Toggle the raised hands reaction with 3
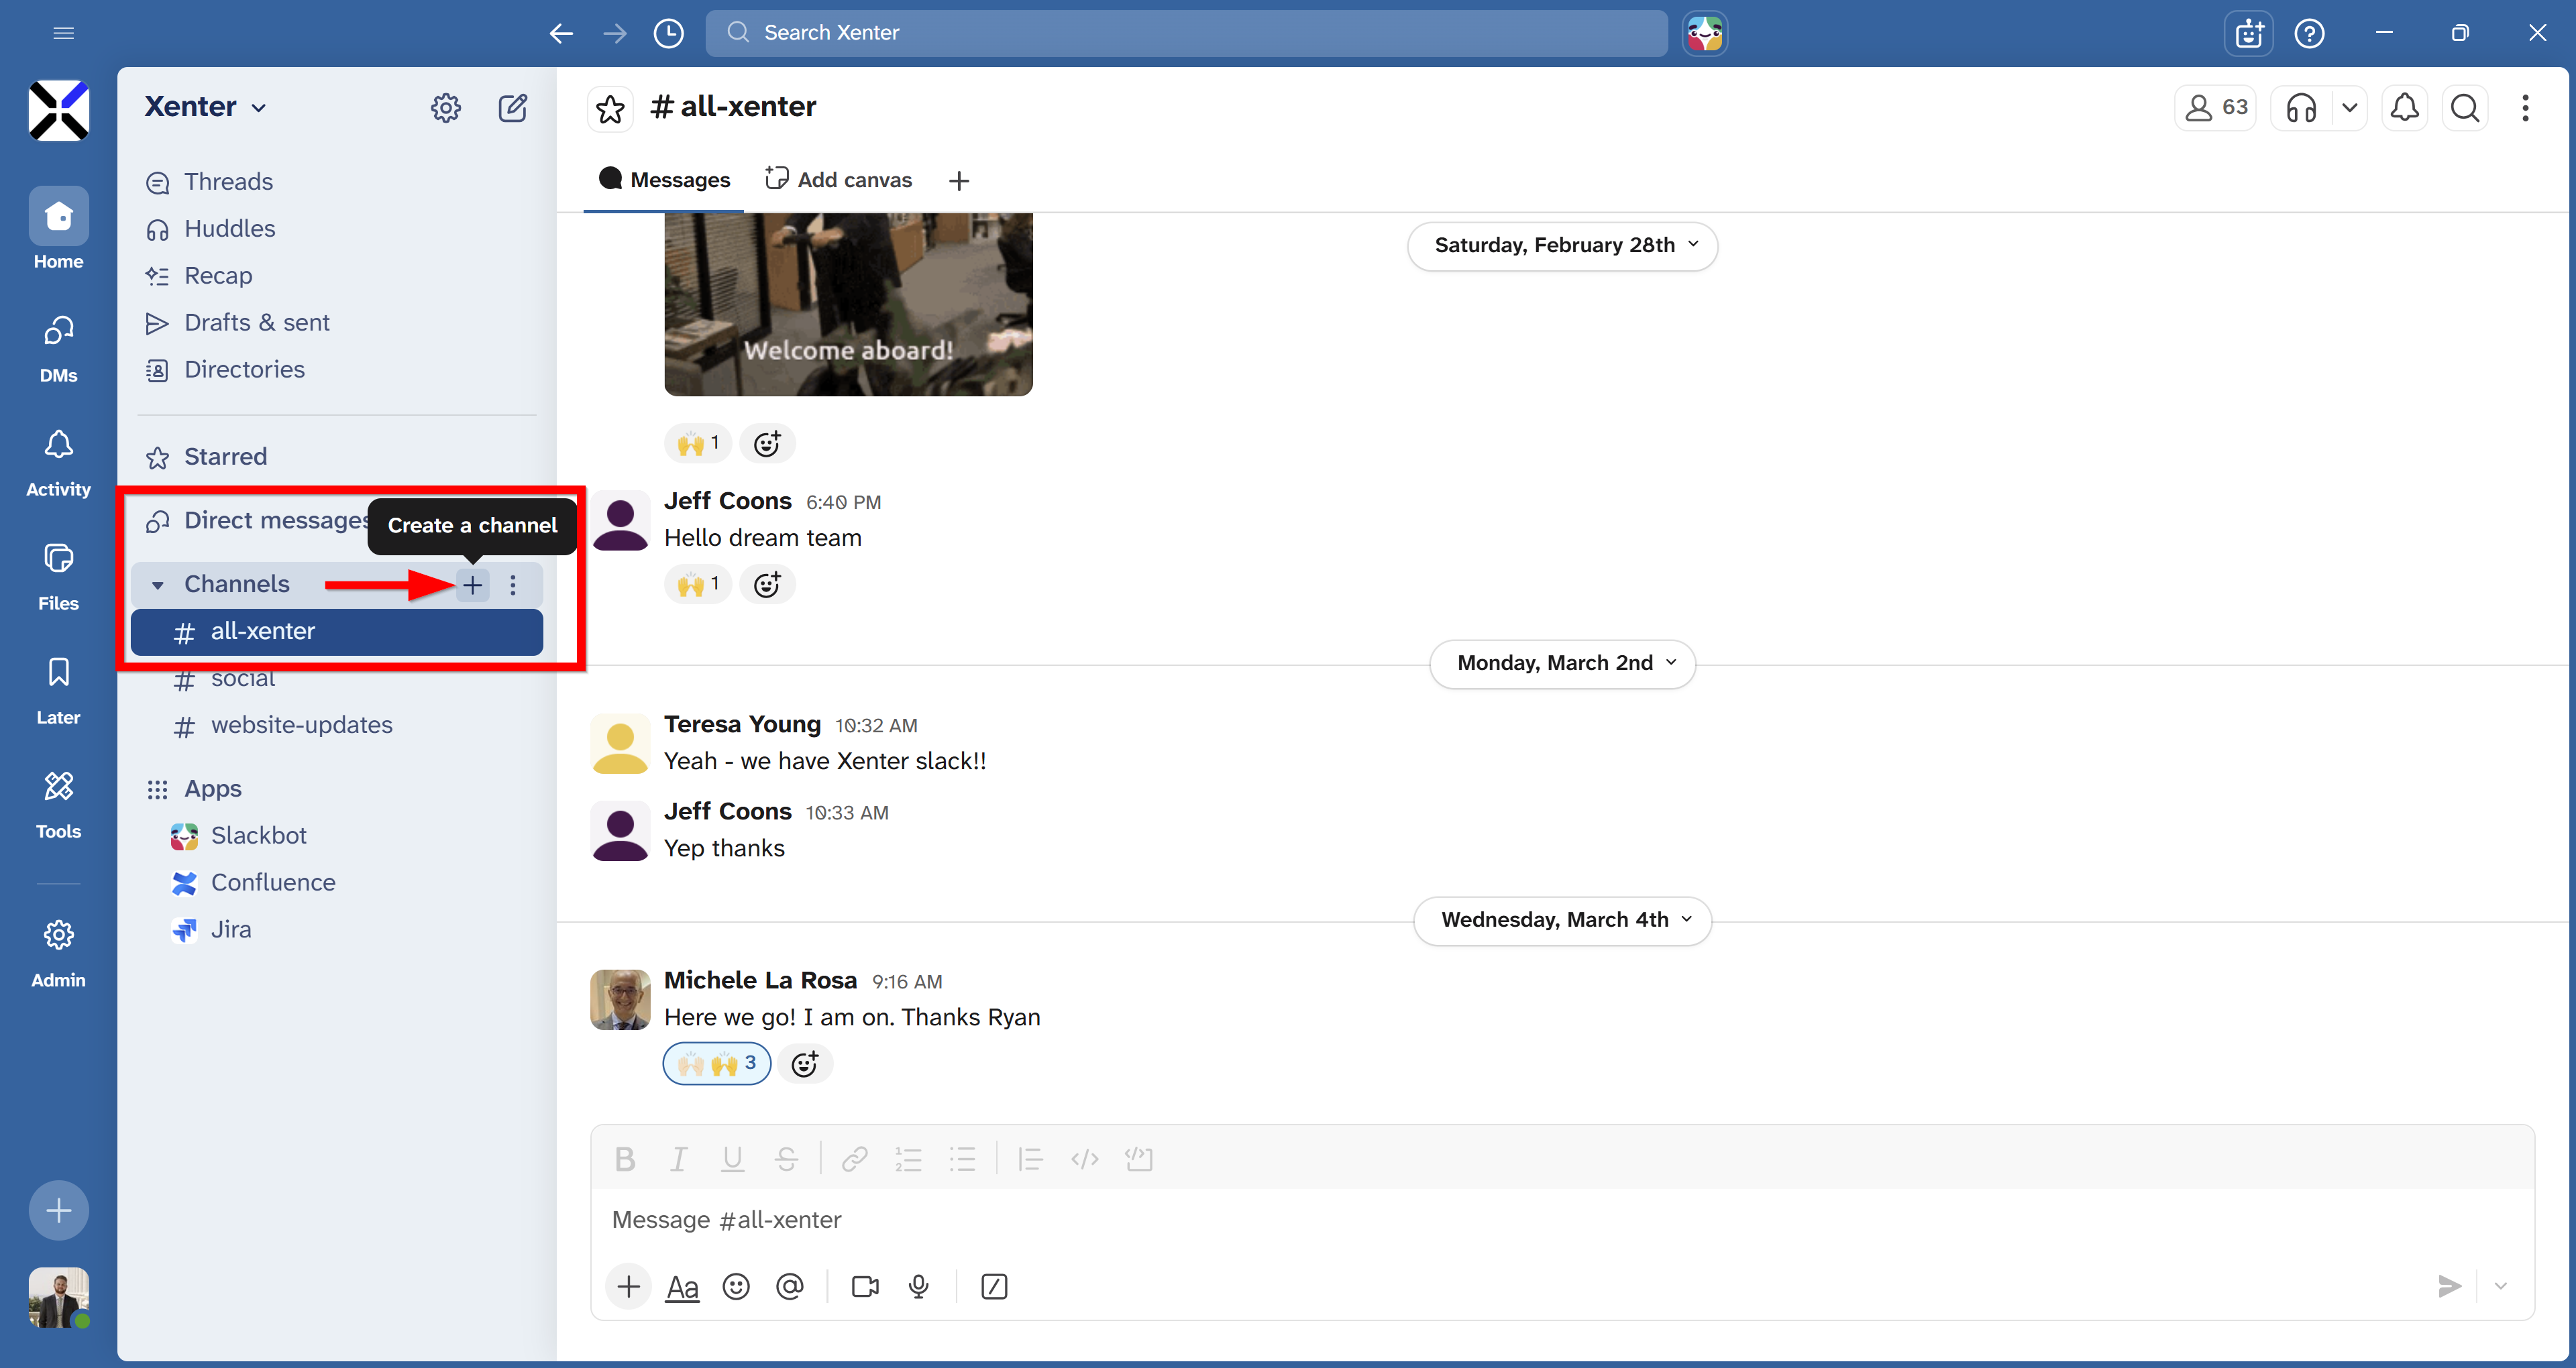The height and width of the screenshot is (1368, 2576). [717, 1063]
